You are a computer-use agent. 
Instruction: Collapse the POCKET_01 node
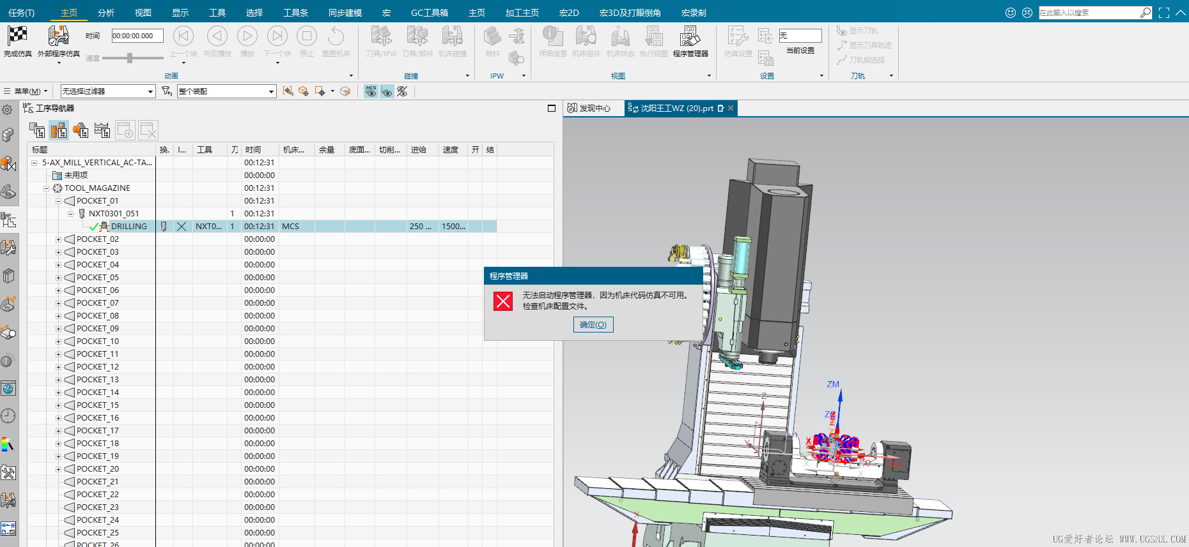[x=58, y=201]
